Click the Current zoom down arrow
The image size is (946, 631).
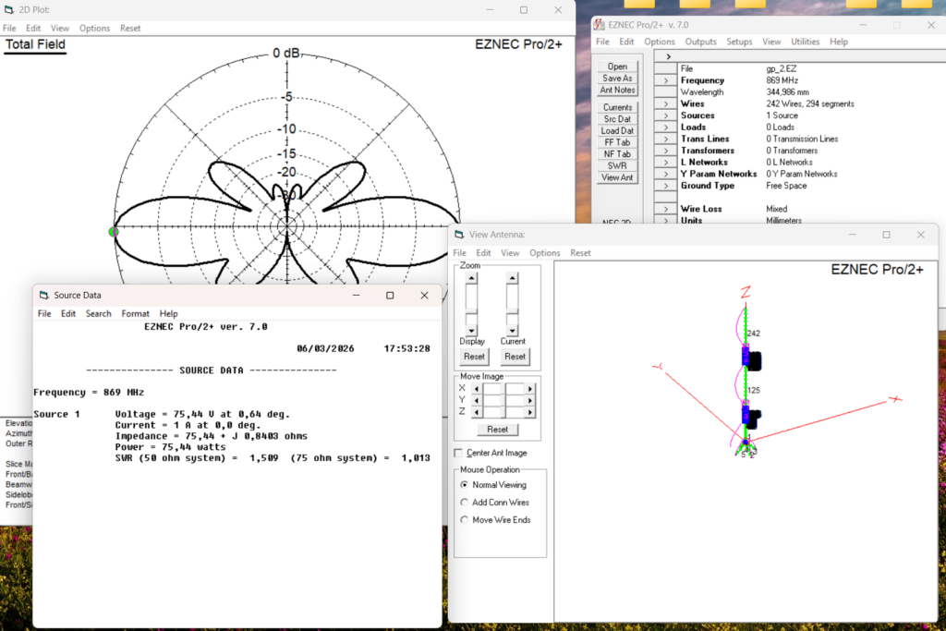point(512,330)
